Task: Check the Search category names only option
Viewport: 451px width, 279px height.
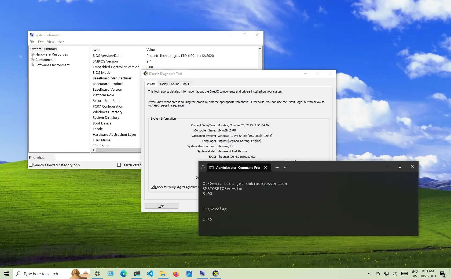Action: pos(119,165)
